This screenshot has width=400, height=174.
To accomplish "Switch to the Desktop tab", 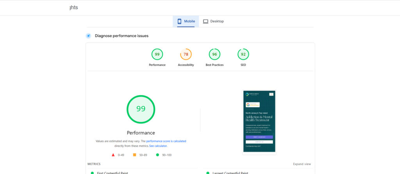I will tap(213, 21).
